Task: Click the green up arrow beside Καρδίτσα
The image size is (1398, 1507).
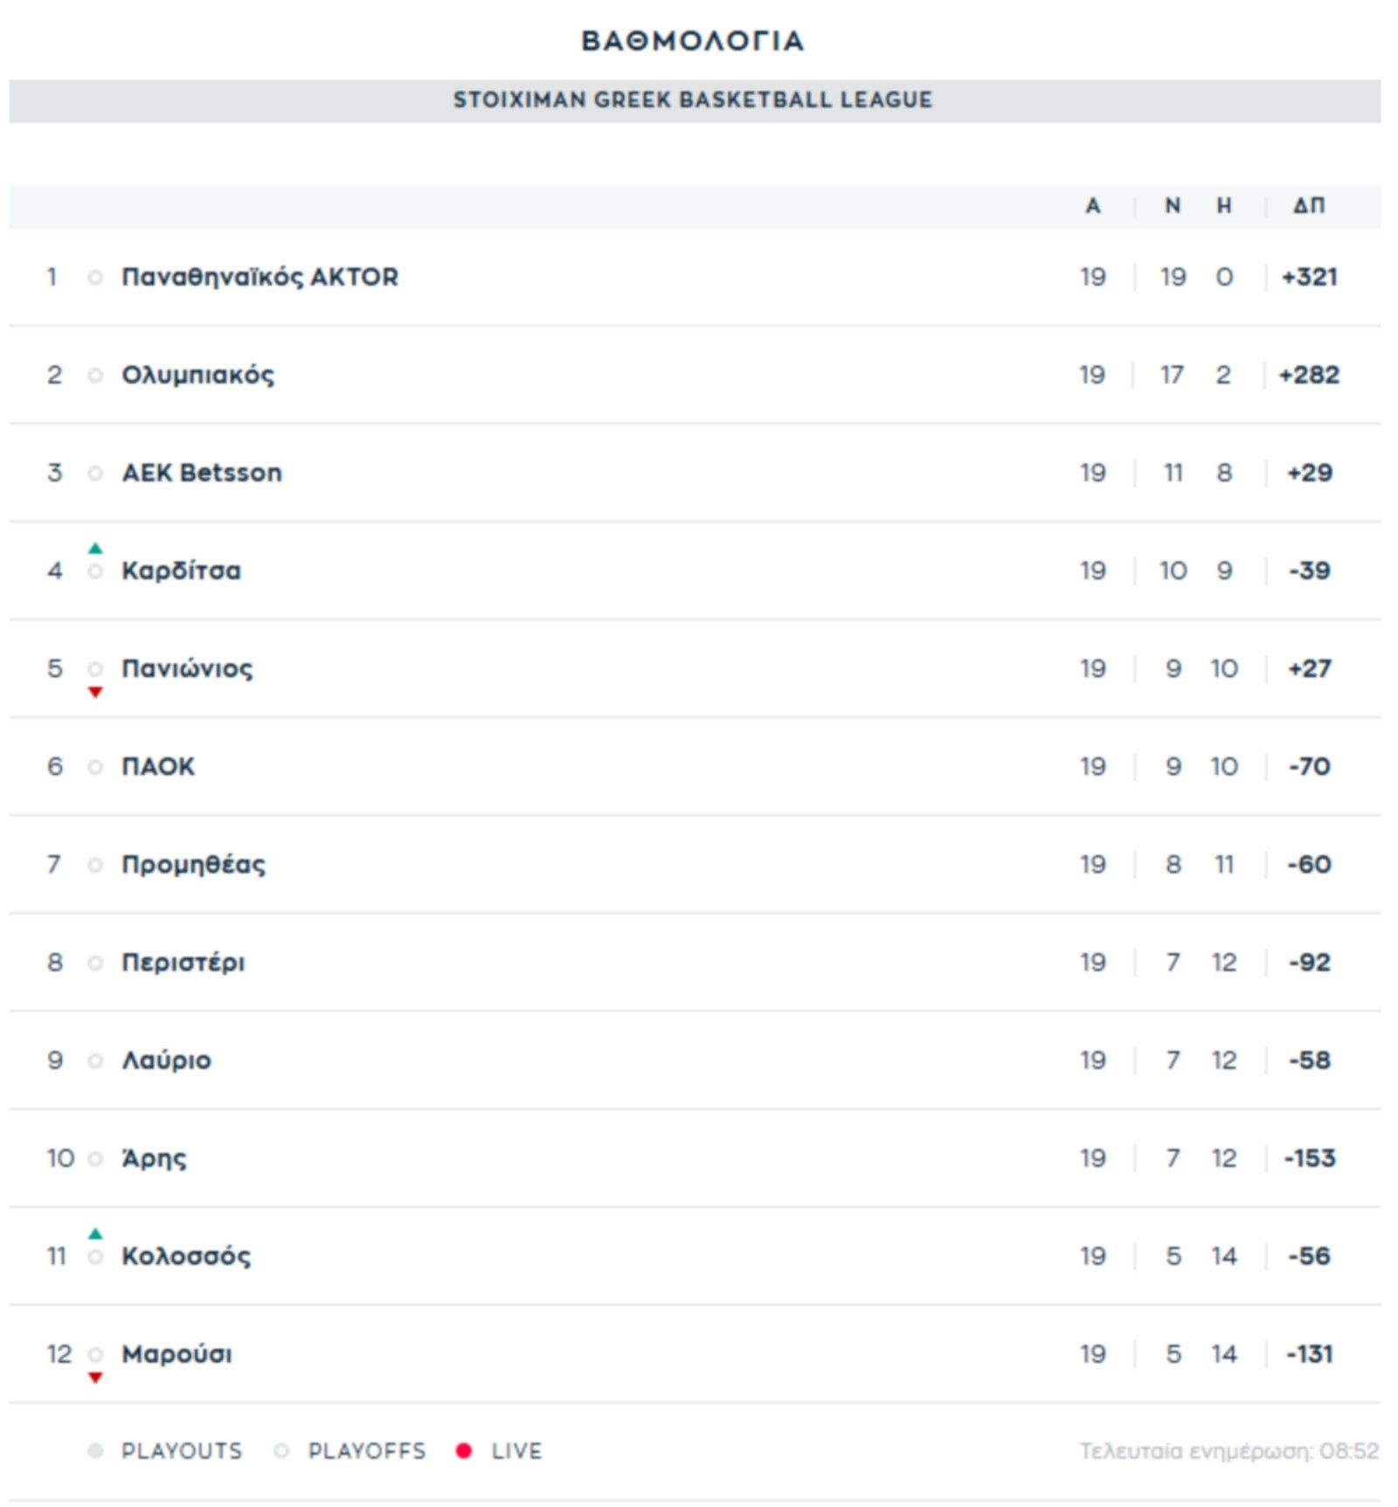Action: [95, 549]
